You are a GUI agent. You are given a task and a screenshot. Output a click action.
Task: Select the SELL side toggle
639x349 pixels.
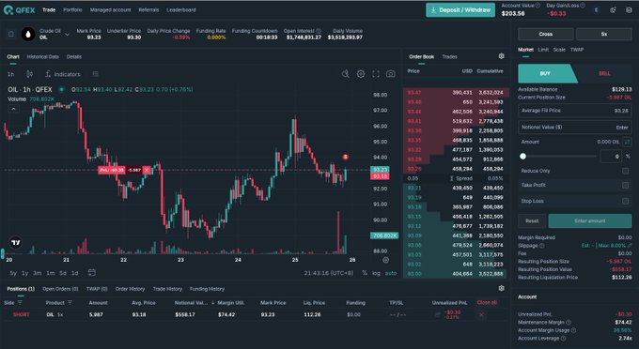tap(604, 73)
